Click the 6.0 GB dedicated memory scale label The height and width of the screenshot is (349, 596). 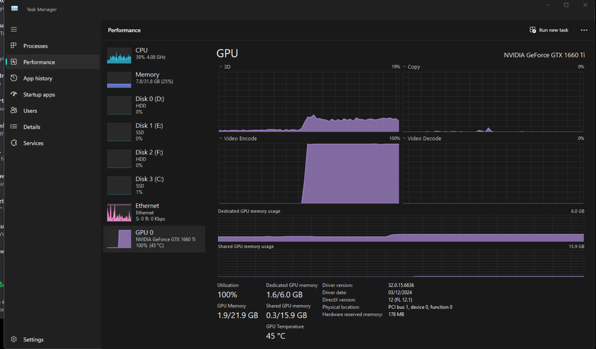[577, 211]
